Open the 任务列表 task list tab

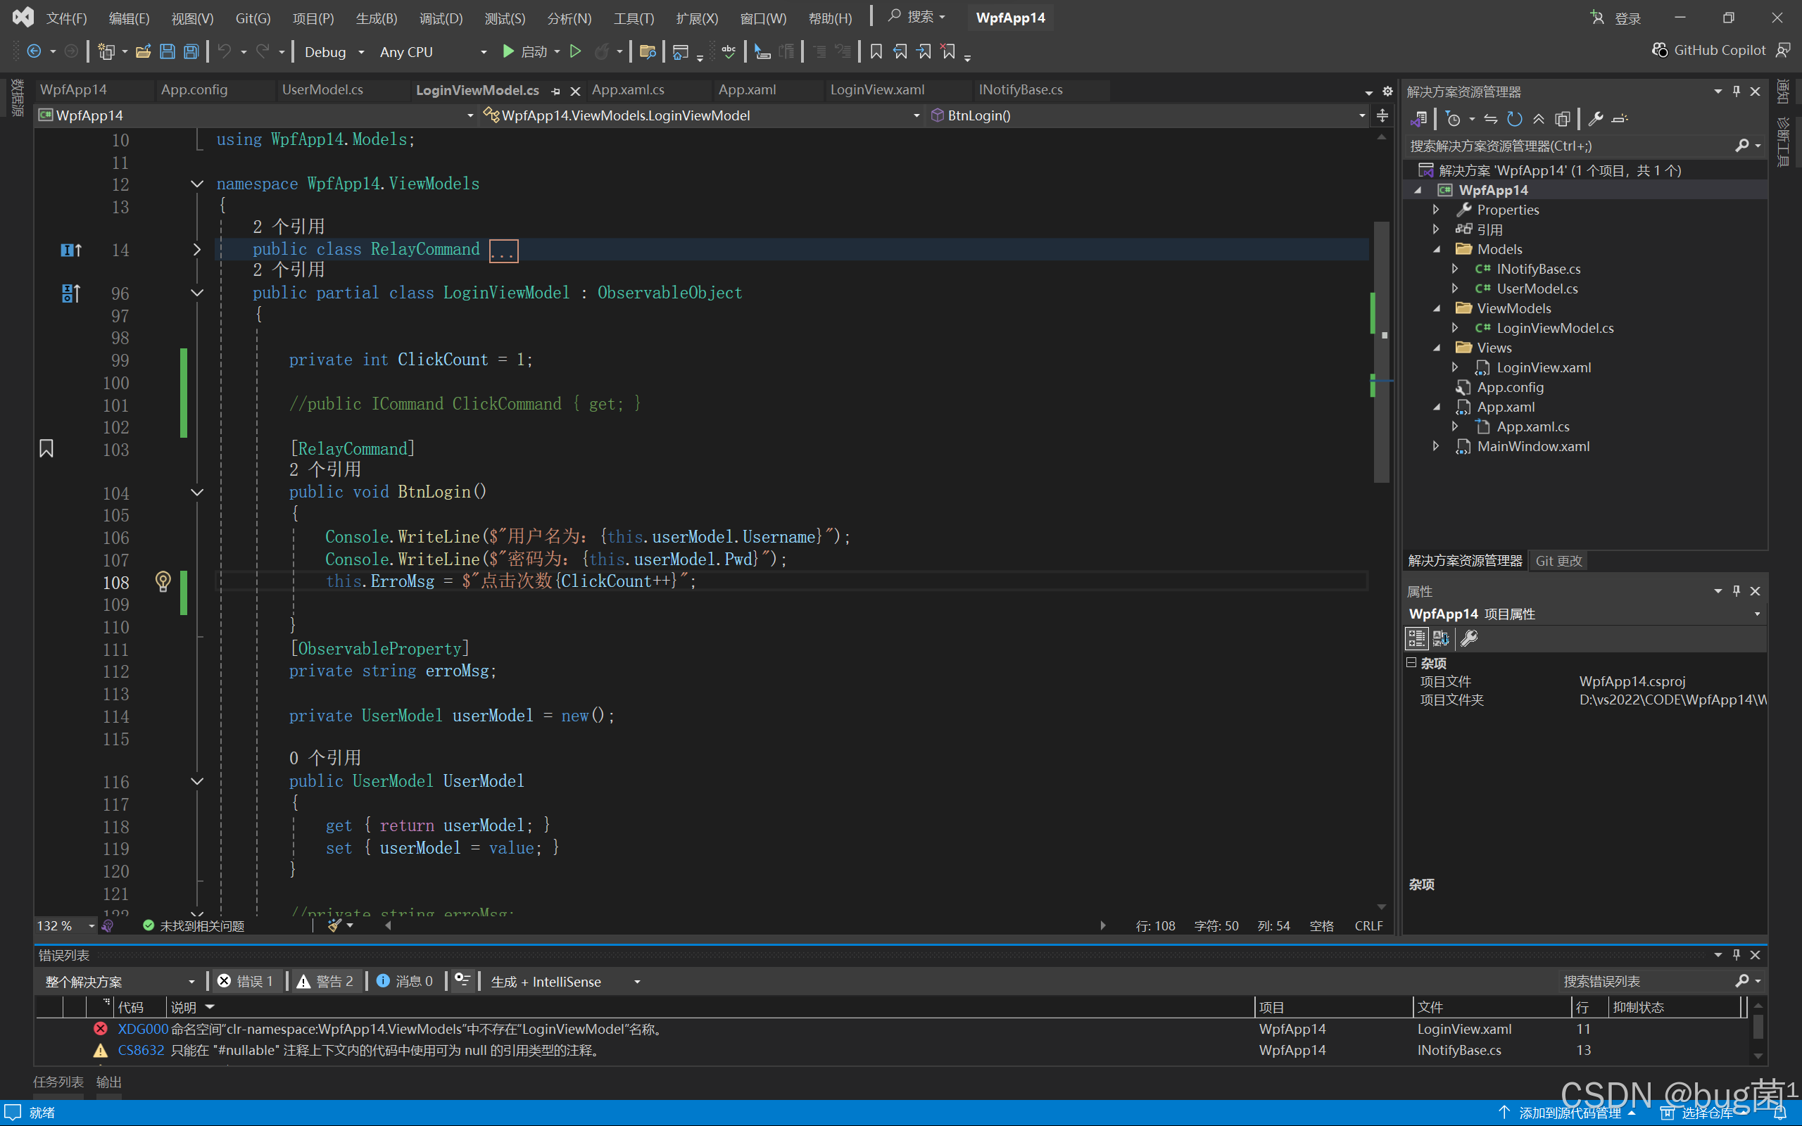point(58,1082)
